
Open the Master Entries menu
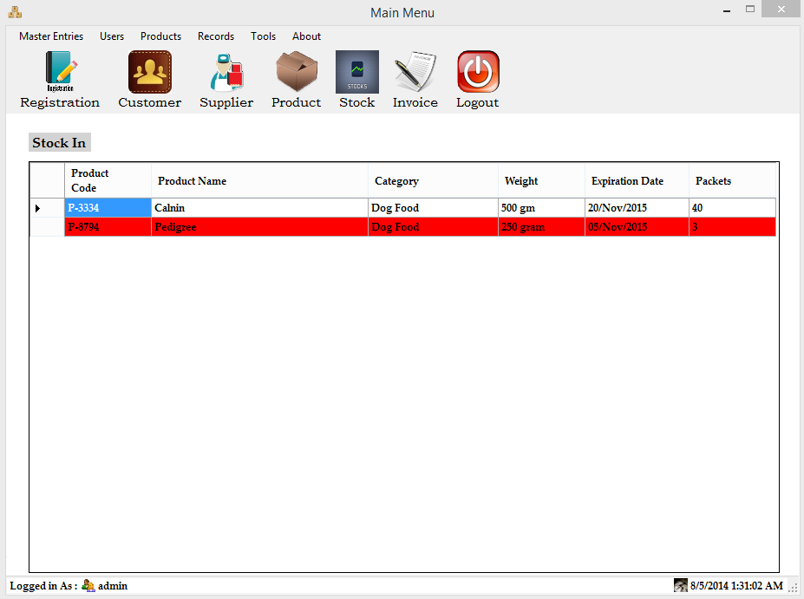pyautogui.click(x=51, y=36)
